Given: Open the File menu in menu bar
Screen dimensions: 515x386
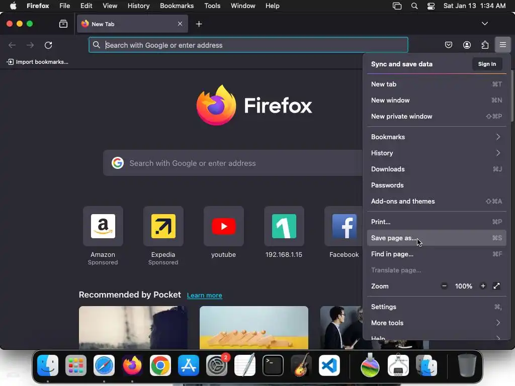Looking at the screenshot, I should click(x=64, y=6).
